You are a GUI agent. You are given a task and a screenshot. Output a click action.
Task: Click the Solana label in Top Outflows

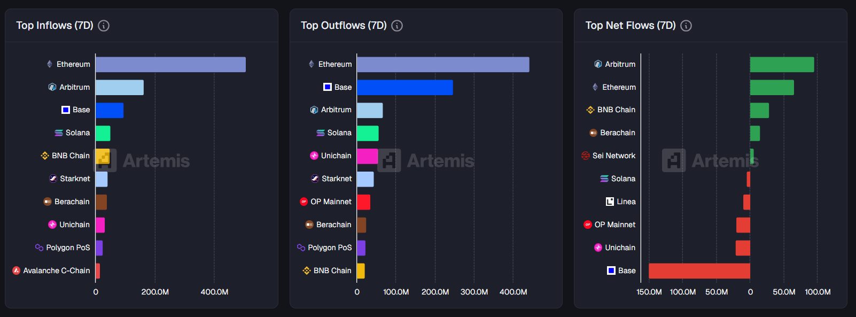[339, 133]
